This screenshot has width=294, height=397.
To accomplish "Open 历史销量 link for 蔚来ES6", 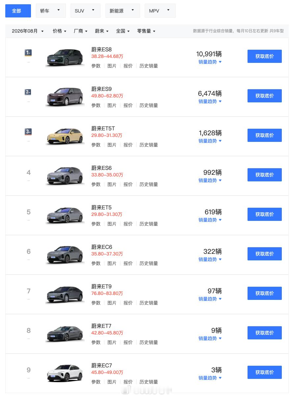I will tap(149, 184).
